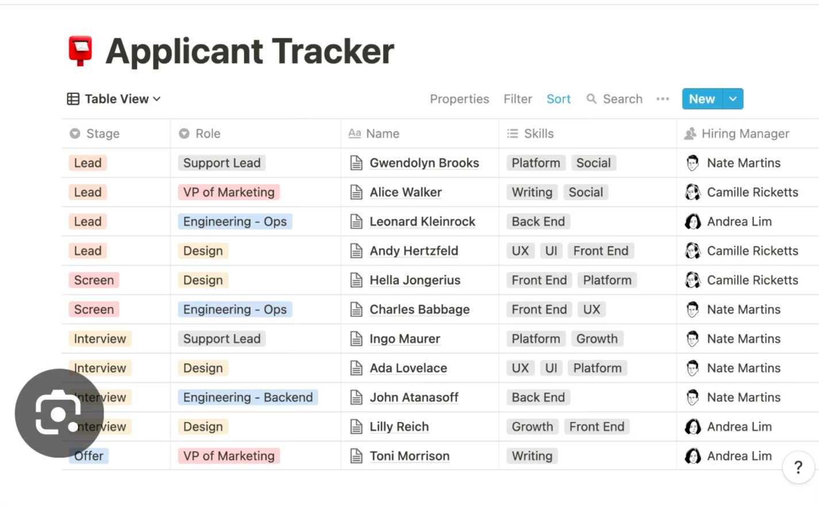This screenshot has width=819, height=507.
Task: Open Gwendolyn Brooks page document icon
Action: pos(356,163)
